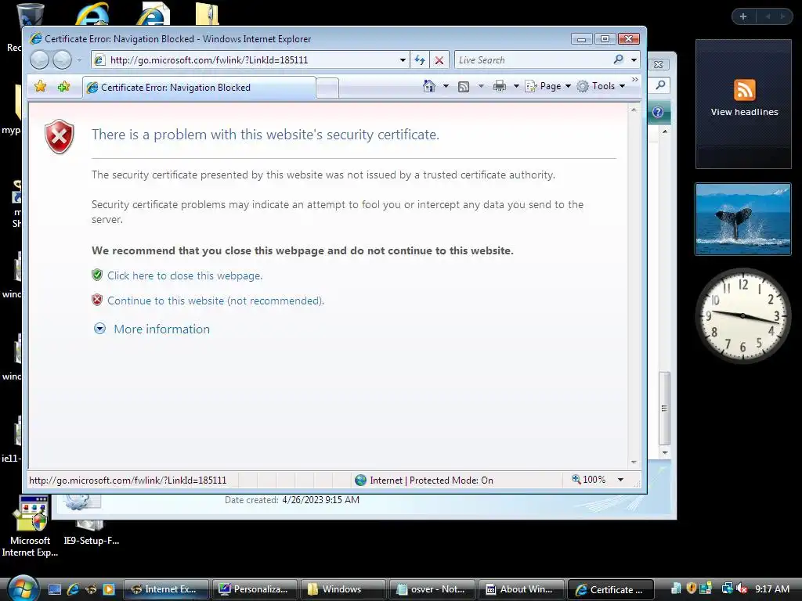The height and width of the screenshot is (601, 802).
Task: Click Certificate ... taskbar button
Action: tap(610, 589)
